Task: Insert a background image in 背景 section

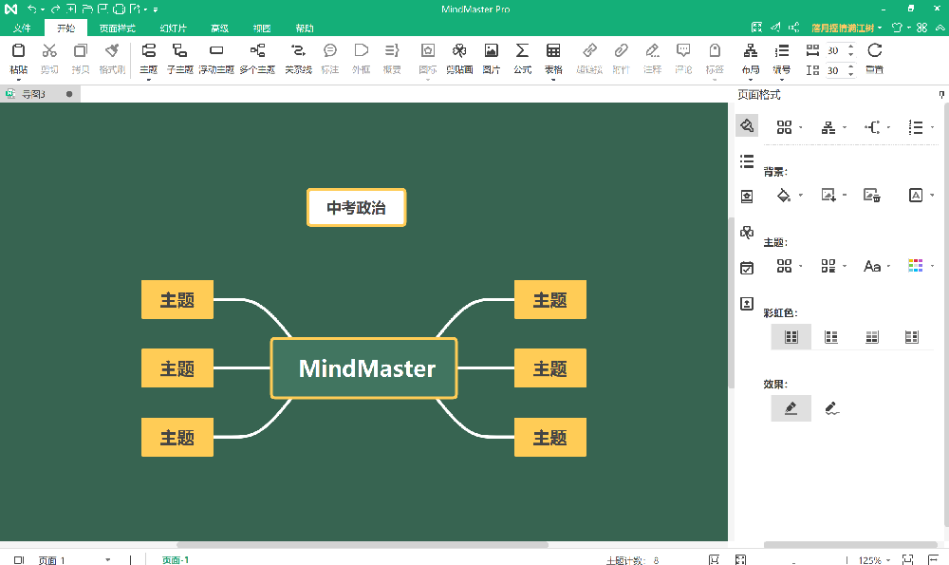Action: pos(828,195)
